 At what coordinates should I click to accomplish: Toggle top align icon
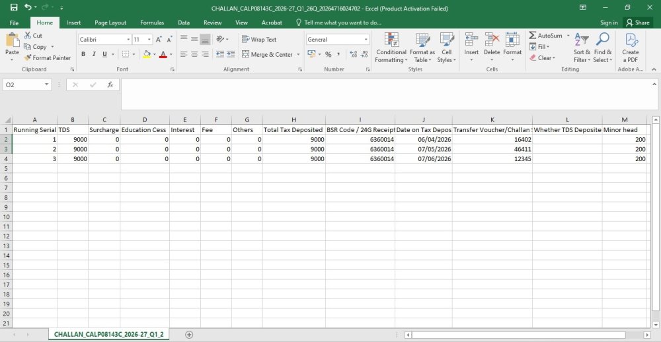[x=184, y=39]
